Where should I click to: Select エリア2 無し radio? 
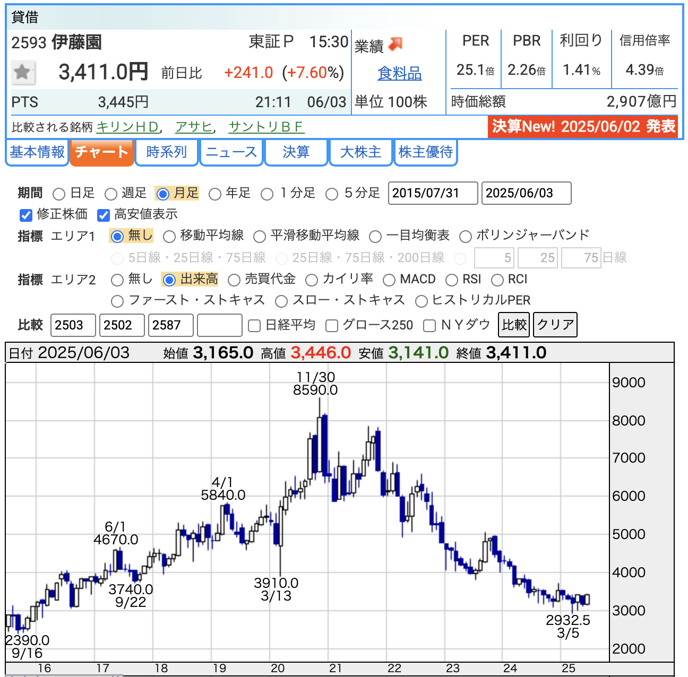(117, 280)
